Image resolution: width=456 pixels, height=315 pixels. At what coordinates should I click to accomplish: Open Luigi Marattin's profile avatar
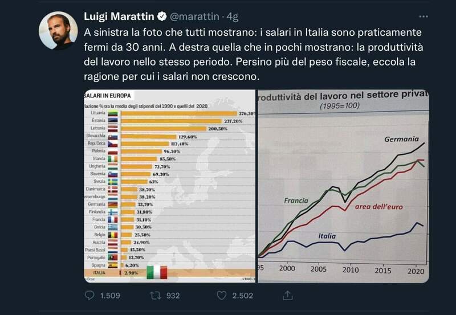pyautogui.click(x=58, y=30)
